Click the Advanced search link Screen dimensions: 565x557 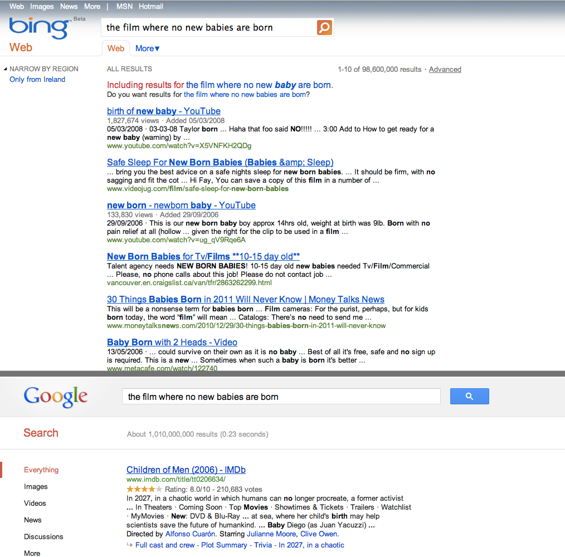click(445, 70)
